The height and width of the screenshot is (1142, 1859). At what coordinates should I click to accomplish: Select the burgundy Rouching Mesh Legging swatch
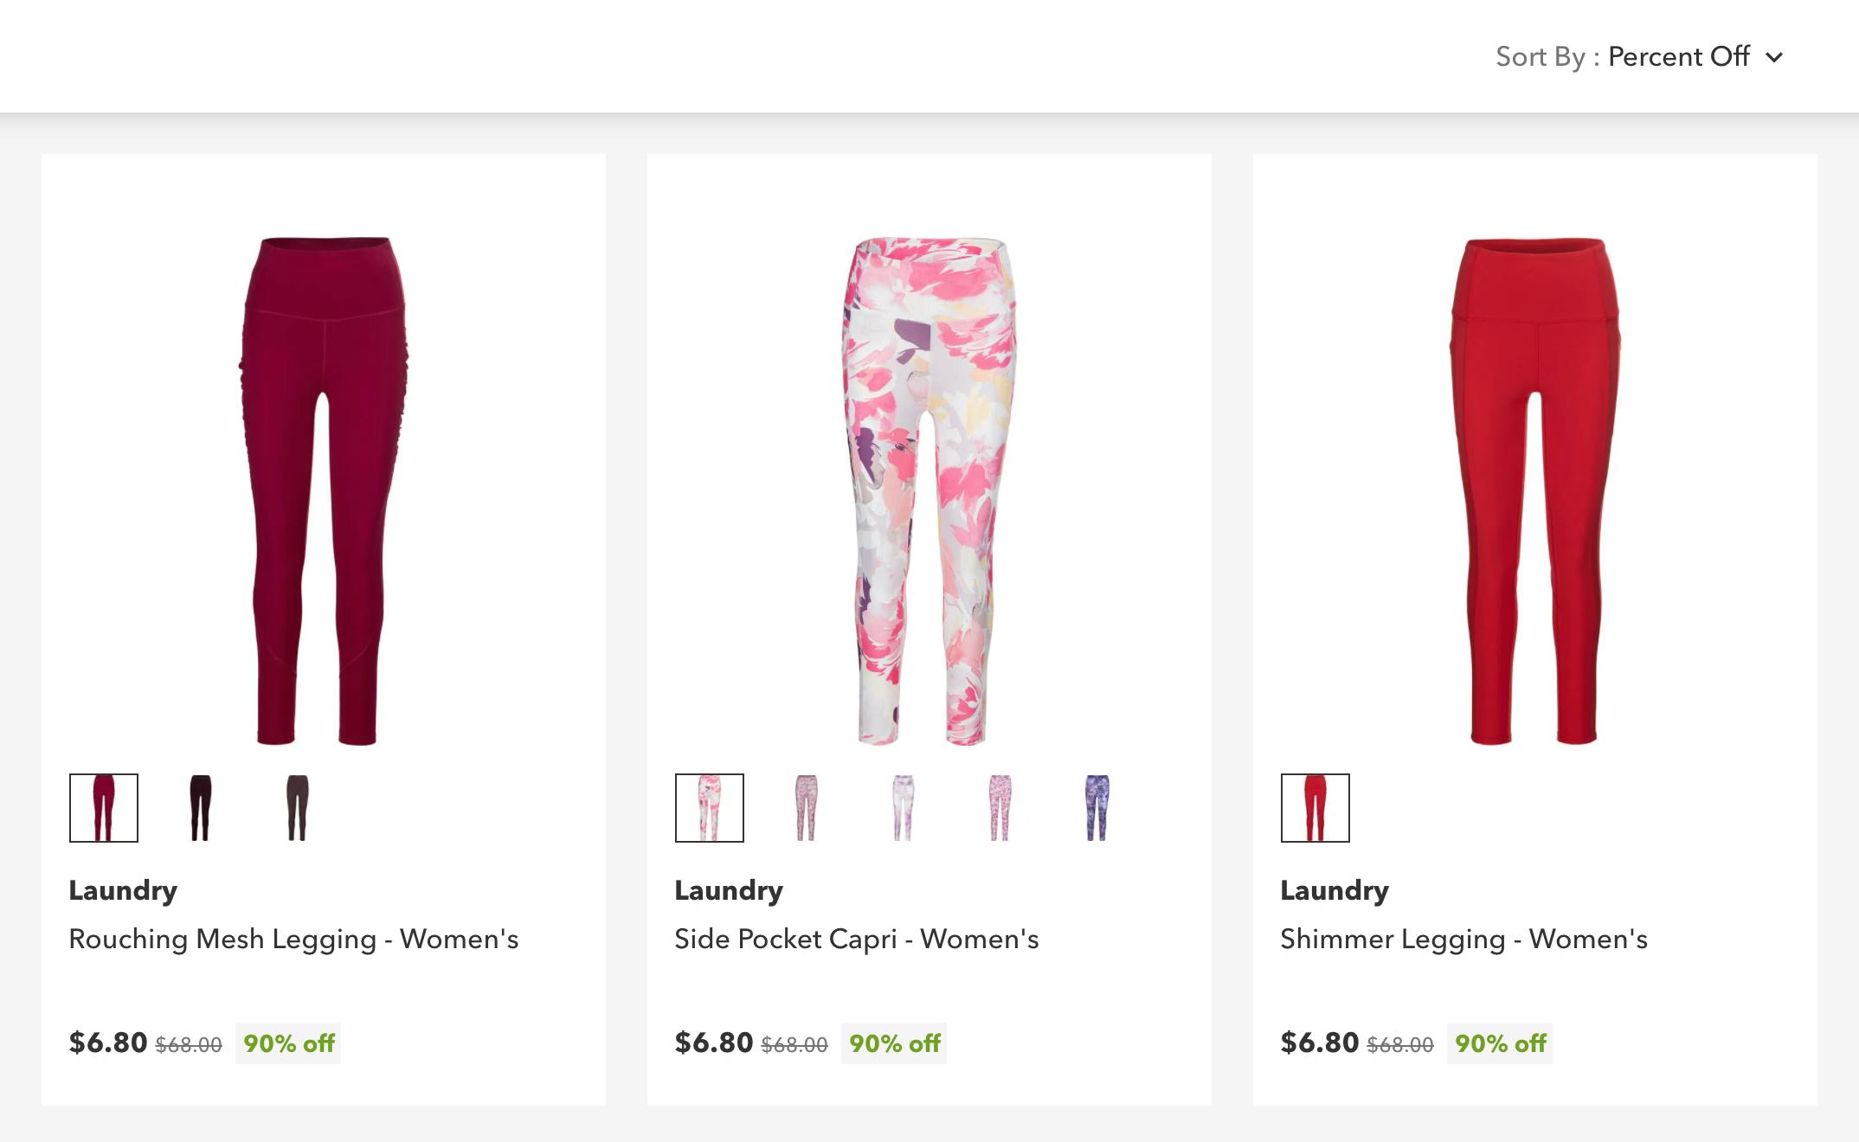[x=104, y=808]
